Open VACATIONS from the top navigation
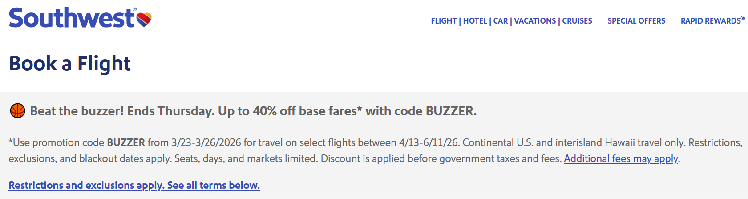This screenshot has height=199, width=748. tap(535, 21)
